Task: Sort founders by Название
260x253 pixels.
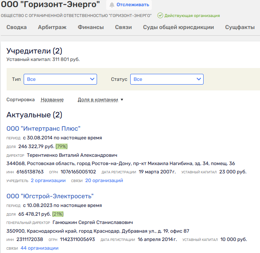Action: pyautogui.click(x=52, y=100)
